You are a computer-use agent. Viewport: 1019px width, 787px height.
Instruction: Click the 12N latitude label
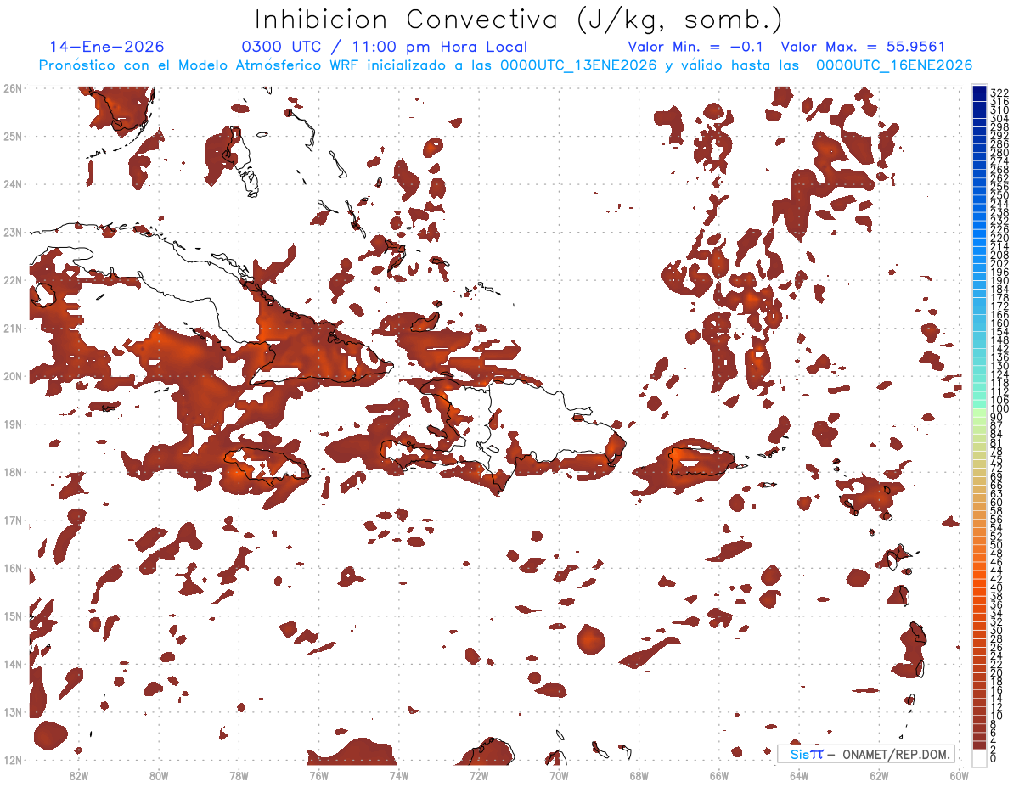click(x=13, y=760)
